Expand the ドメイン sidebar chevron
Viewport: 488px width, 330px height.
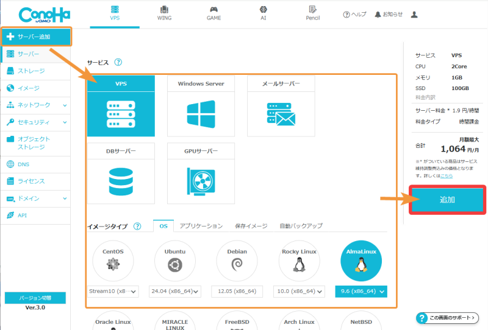pos(65,198)
